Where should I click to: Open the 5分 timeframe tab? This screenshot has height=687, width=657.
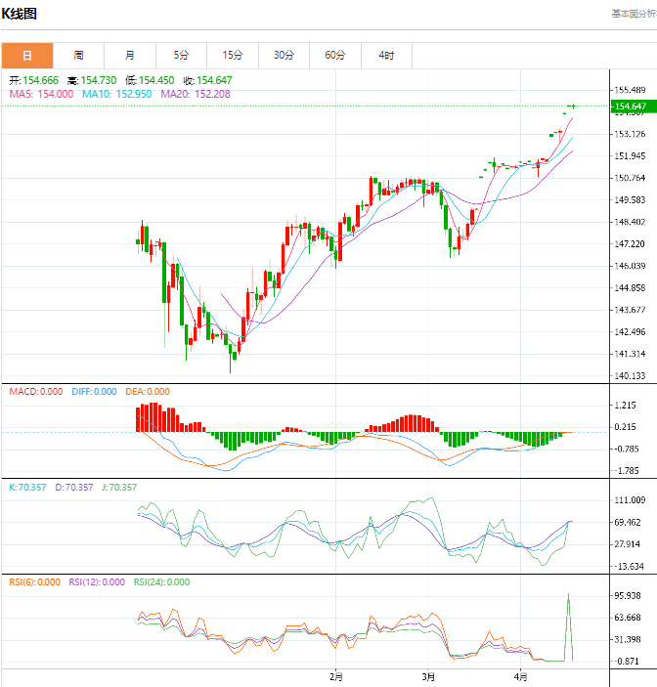[x=181, y=56]
